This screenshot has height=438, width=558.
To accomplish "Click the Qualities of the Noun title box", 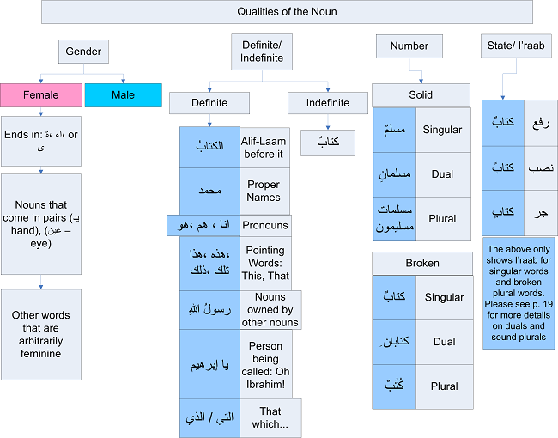I will tap(287, 12).
